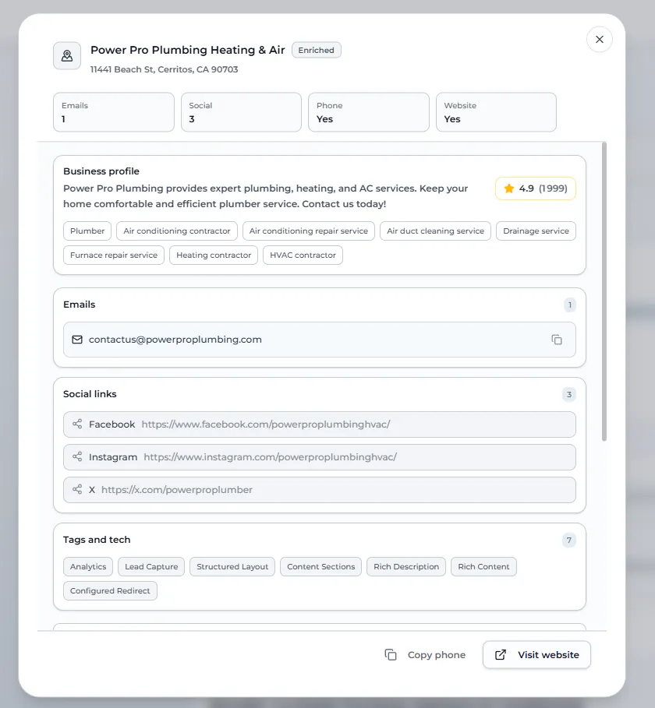The width and height of the screenshot is (655, 708).
Task: Click the Social links count badge
Action: click(x=569, y=395)
